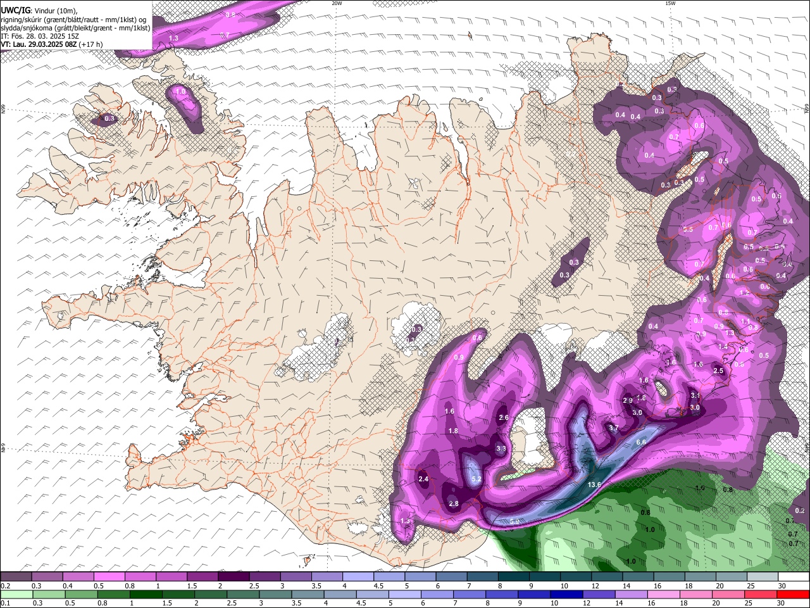Pick the pink snow swatch between 0.5 and 0.8
Viewport: 810px width, 608px height.
[x=109, y=577]
